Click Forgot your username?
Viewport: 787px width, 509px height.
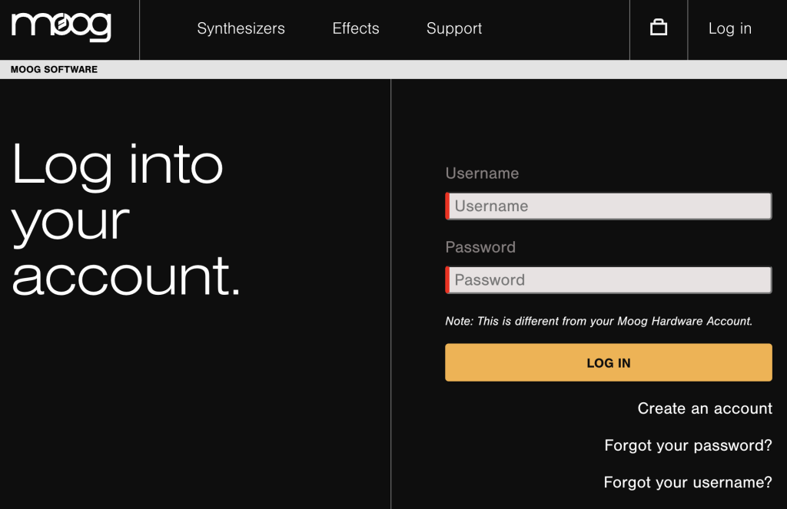pos(687,482)
